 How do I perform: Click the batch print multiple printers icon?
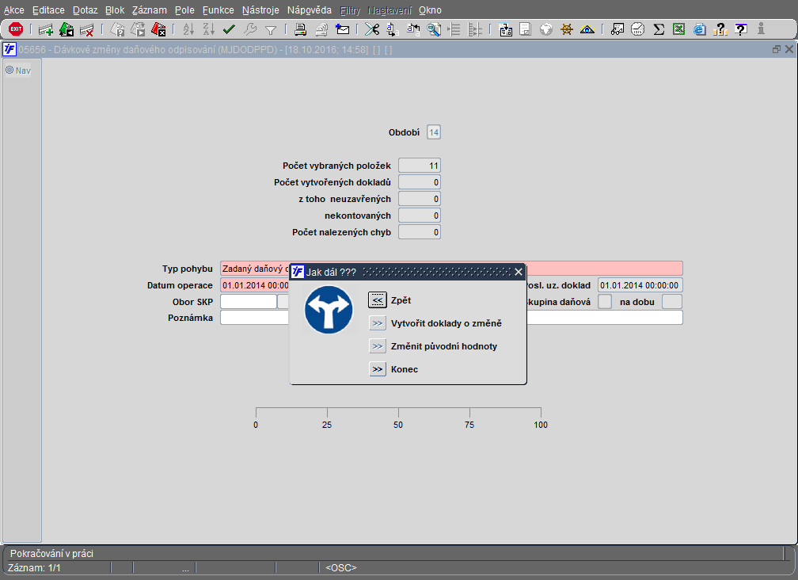point(321,29)
